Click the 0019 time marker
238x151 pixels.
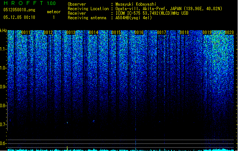point(207,32)
